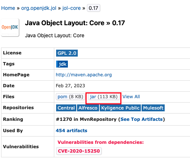
Task: Click the Feb 27, 2023 date text
Action: 70,86
